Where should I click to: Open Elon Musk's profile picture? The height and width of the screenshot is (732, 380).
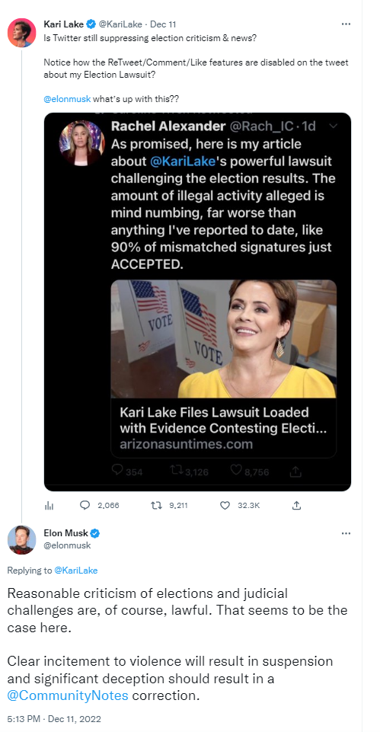[21, 539]
